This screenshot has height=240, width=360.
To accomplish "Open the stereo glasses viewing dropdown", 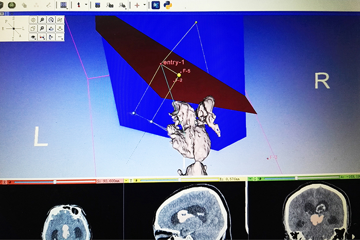I will pyautogui.click(x=42, y=37).
